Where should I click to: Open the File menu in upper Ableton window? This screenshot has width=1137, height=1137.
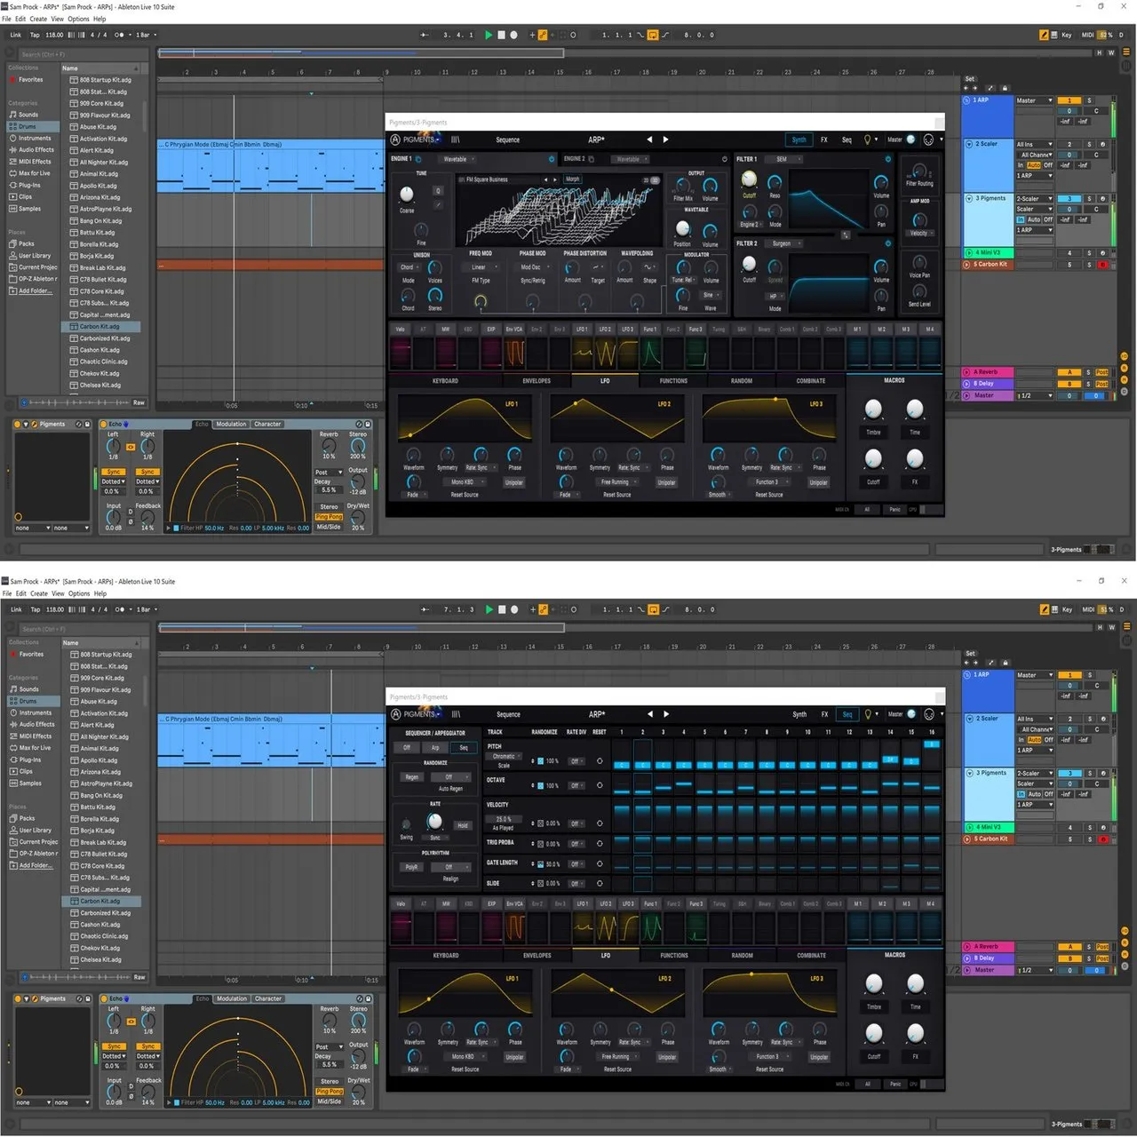[7, 19]
